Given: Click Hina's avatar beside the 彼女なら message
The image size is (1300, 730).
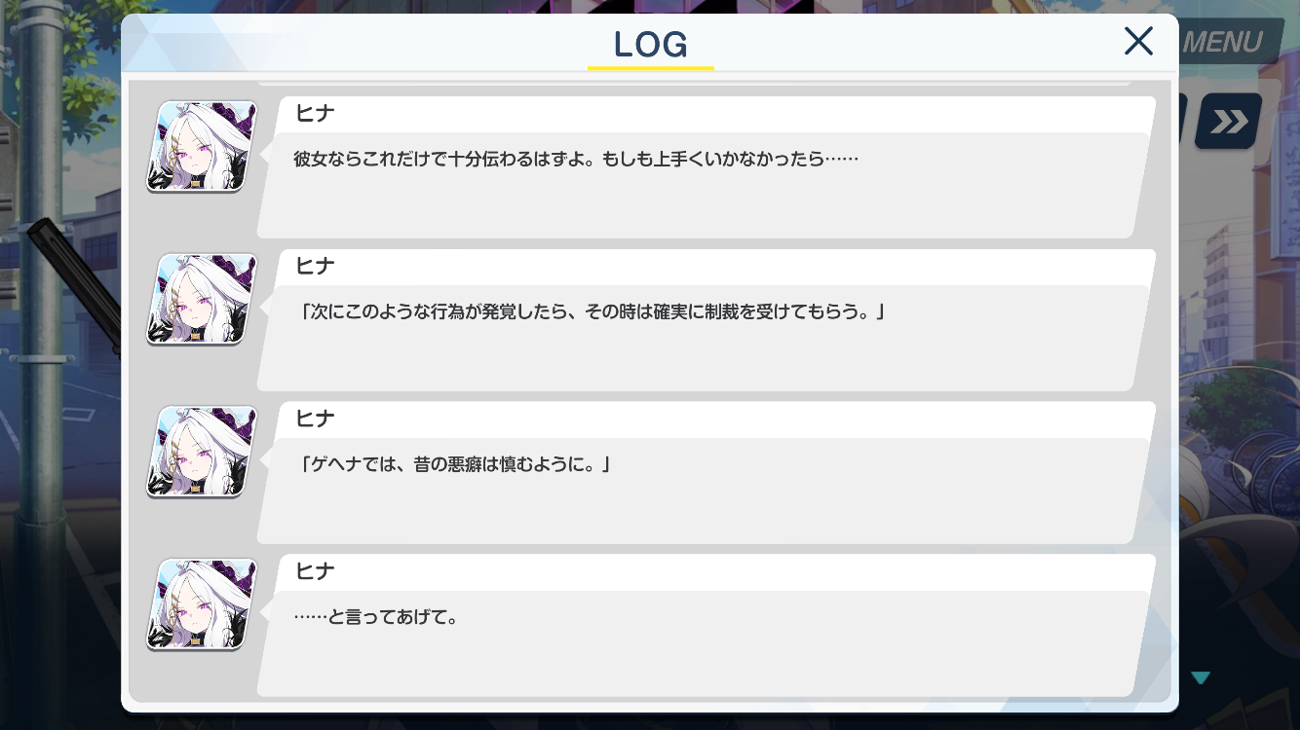Looking at the screenshot, I should pyautogui.click(x=202, y=147).
